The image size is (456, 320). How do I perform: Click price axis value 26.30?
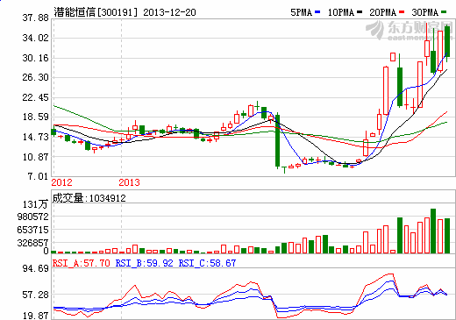[x=36, y=77]
